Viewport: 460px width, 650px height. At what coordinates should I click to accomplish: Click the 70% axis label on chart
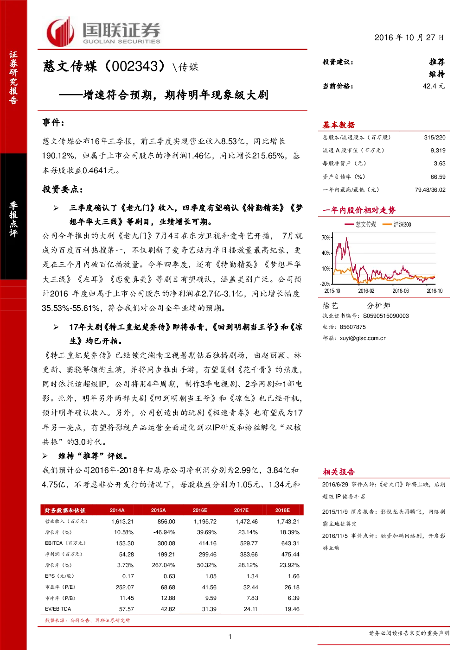coord(326,238)
